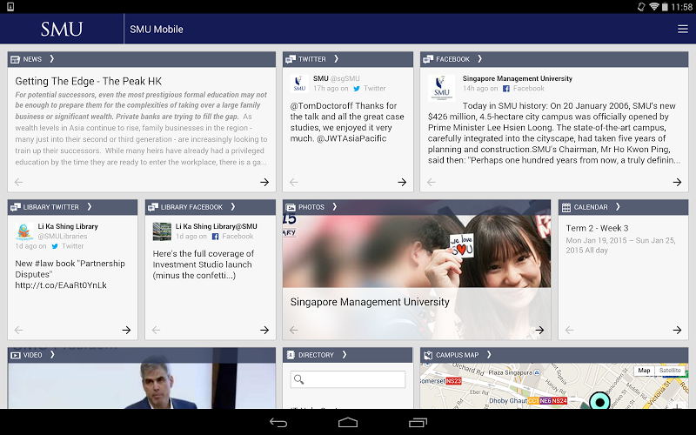The image size is (696, 435).
Task: Open the CALENDAR section header
Action: click(x=623, y=207)
